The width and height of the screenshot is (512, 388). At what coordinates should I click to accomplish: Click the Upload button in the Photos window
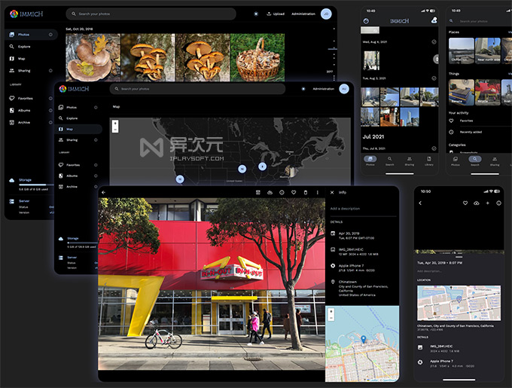276,14
